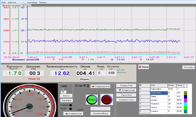The width and height of the screenshot is (196, 117).
Task: Click the Обнулить reset button
Action: tap(85, 79)
